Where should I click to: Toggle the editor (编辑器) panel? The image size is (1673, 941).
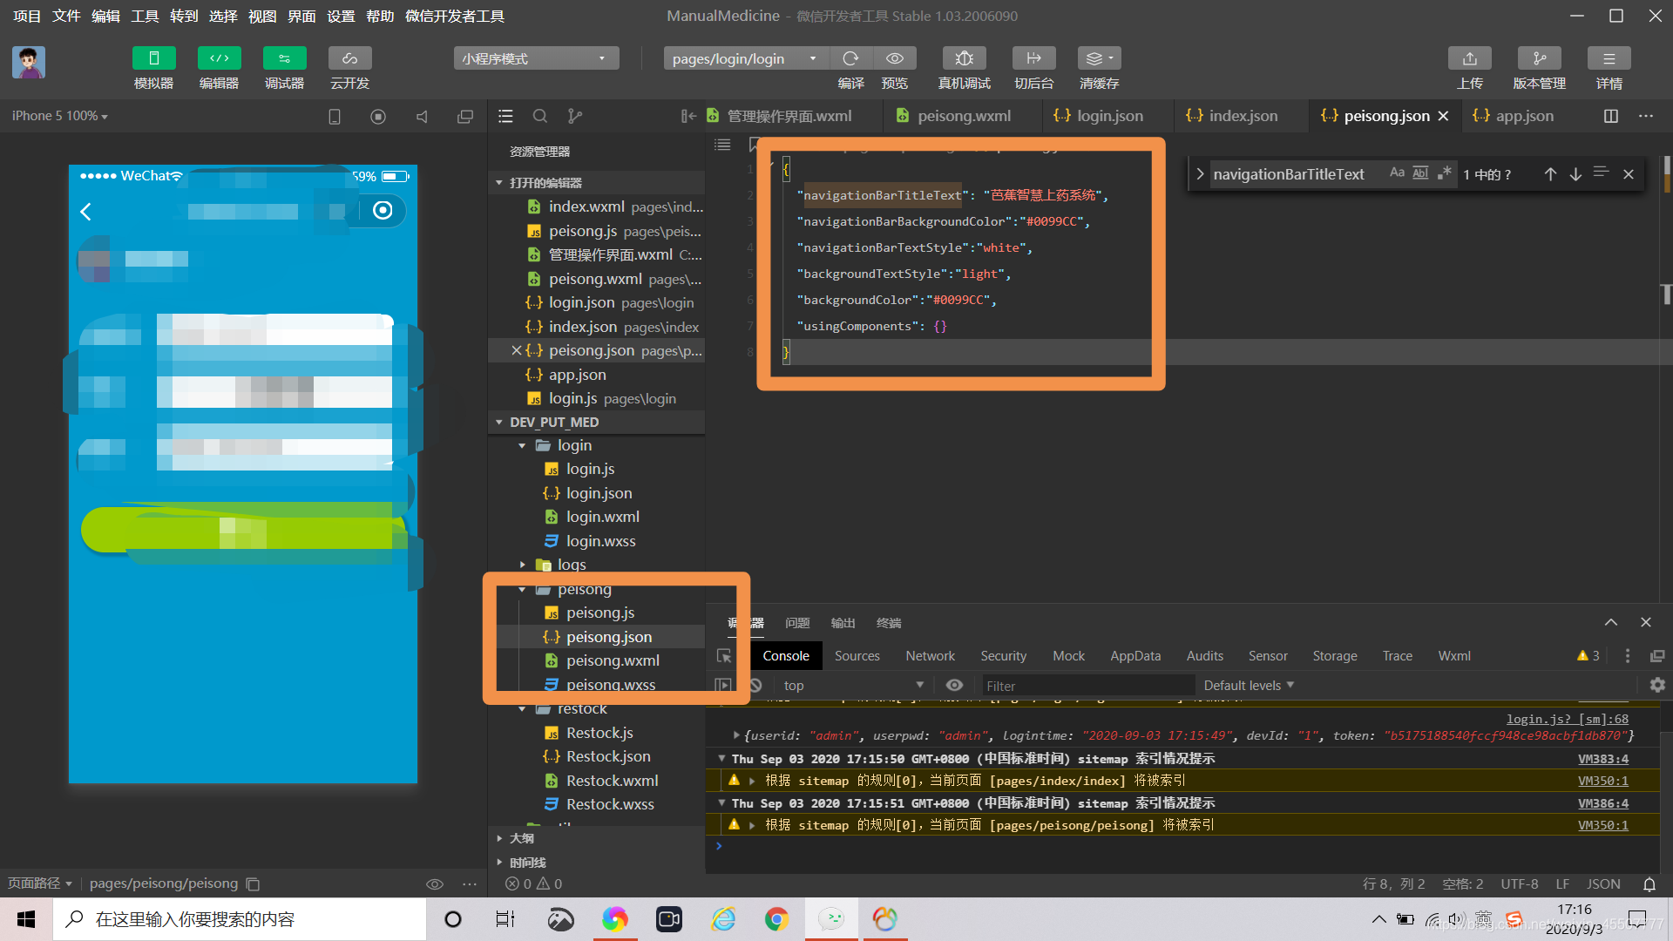pos(219,58)
